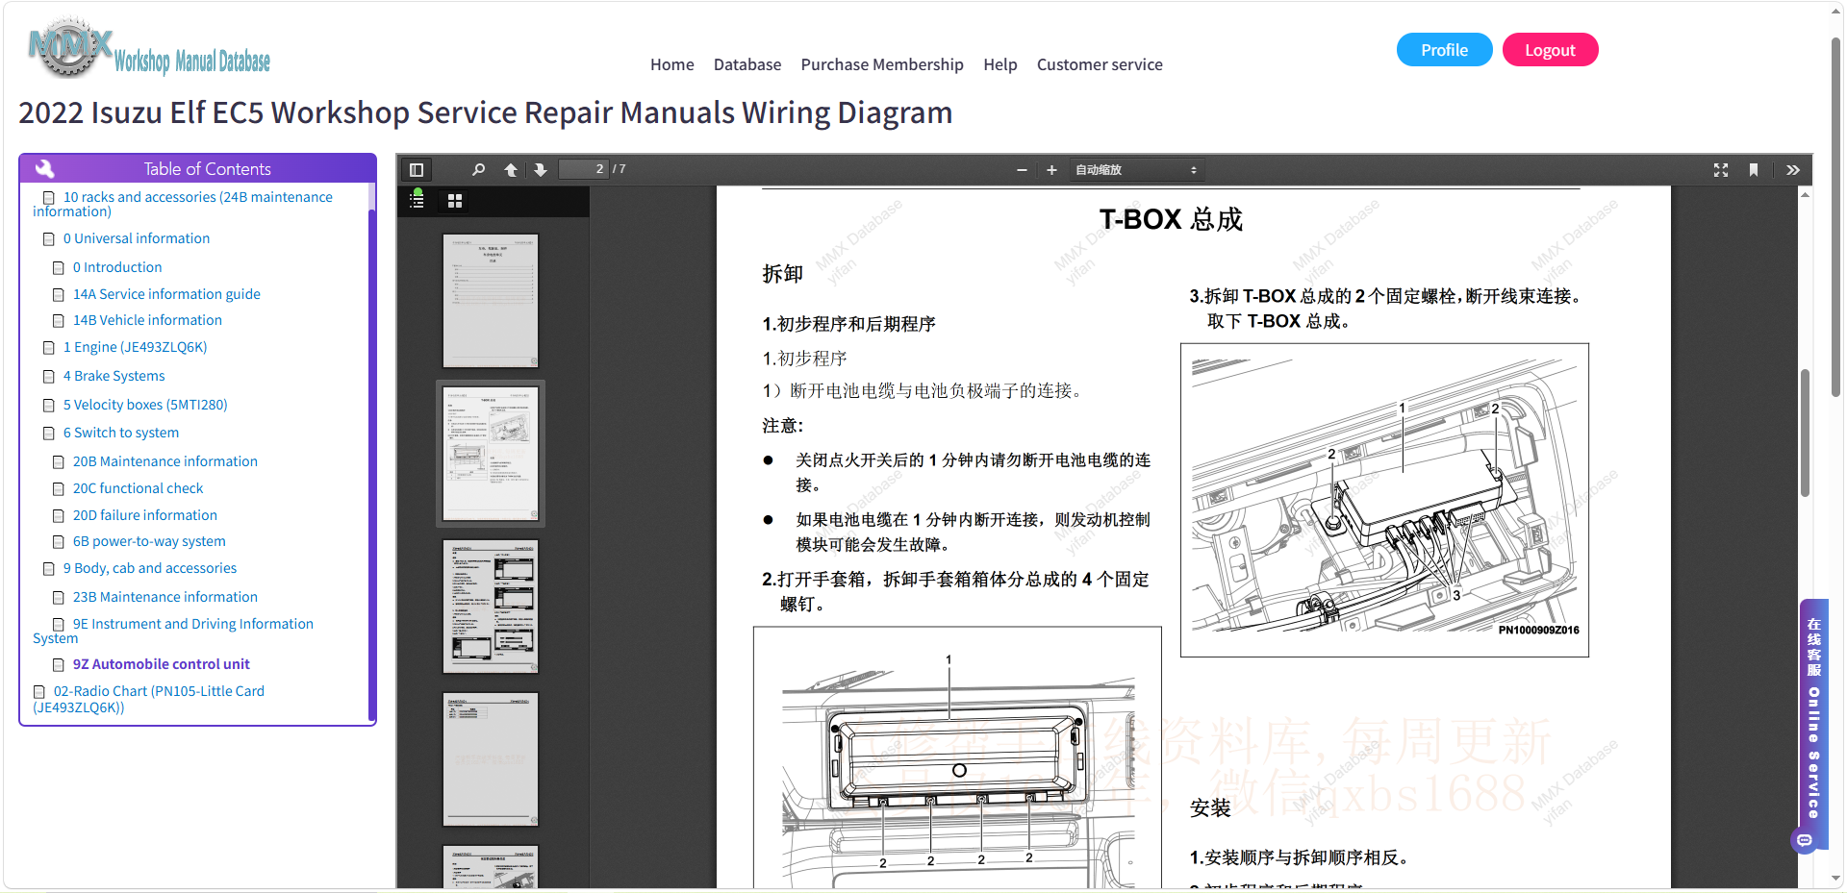The image size is (1847, 893).
Task: Click the MMX Workshop Manual Database logo
Action: tap(149, 48)
